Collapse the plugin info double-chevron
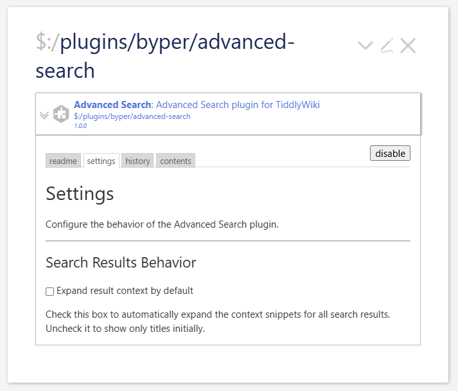458x391 pixels. [x=44, y=115]
